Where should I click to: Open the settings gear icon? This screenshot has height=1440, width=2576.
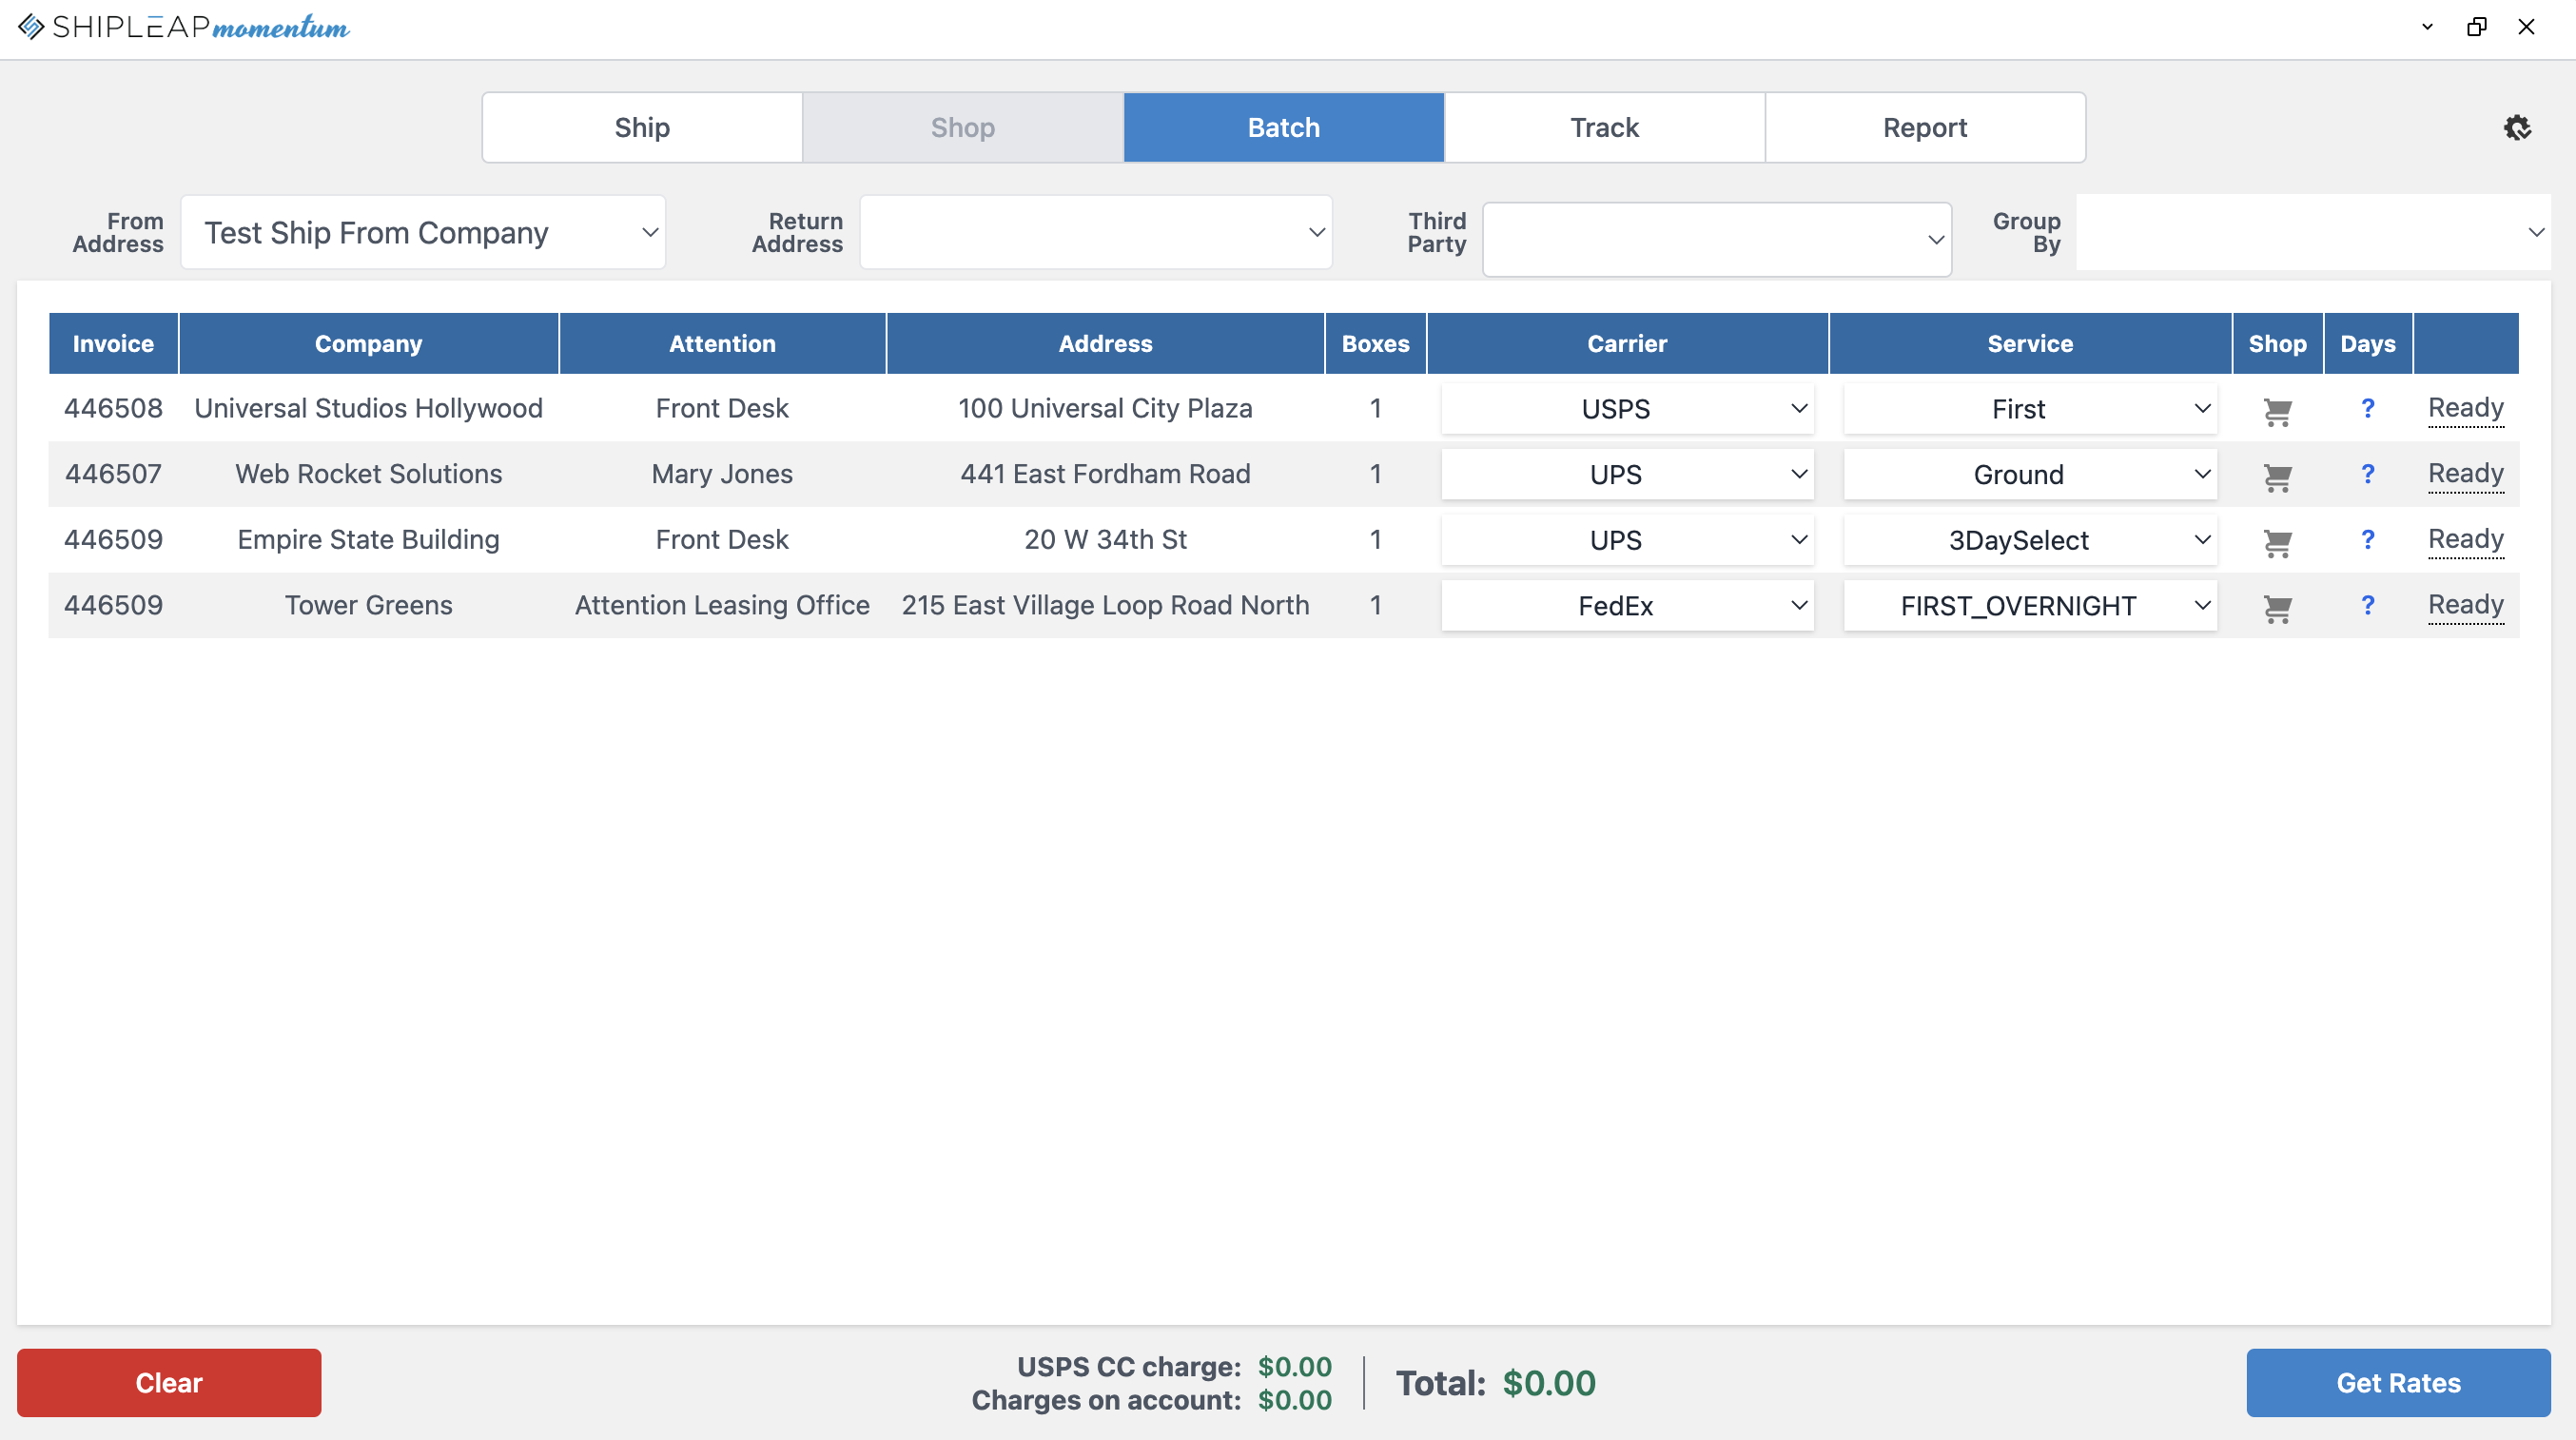pos(2516,128)
